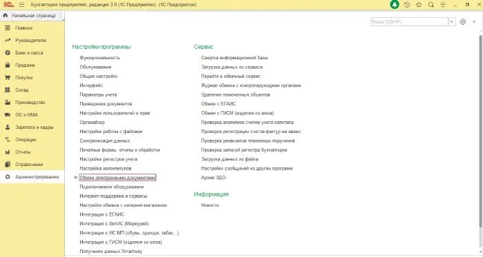Open Функциональность settings link
Viewport: 483px width, 257px height.
pyautogui.click(x=100, y=58)
